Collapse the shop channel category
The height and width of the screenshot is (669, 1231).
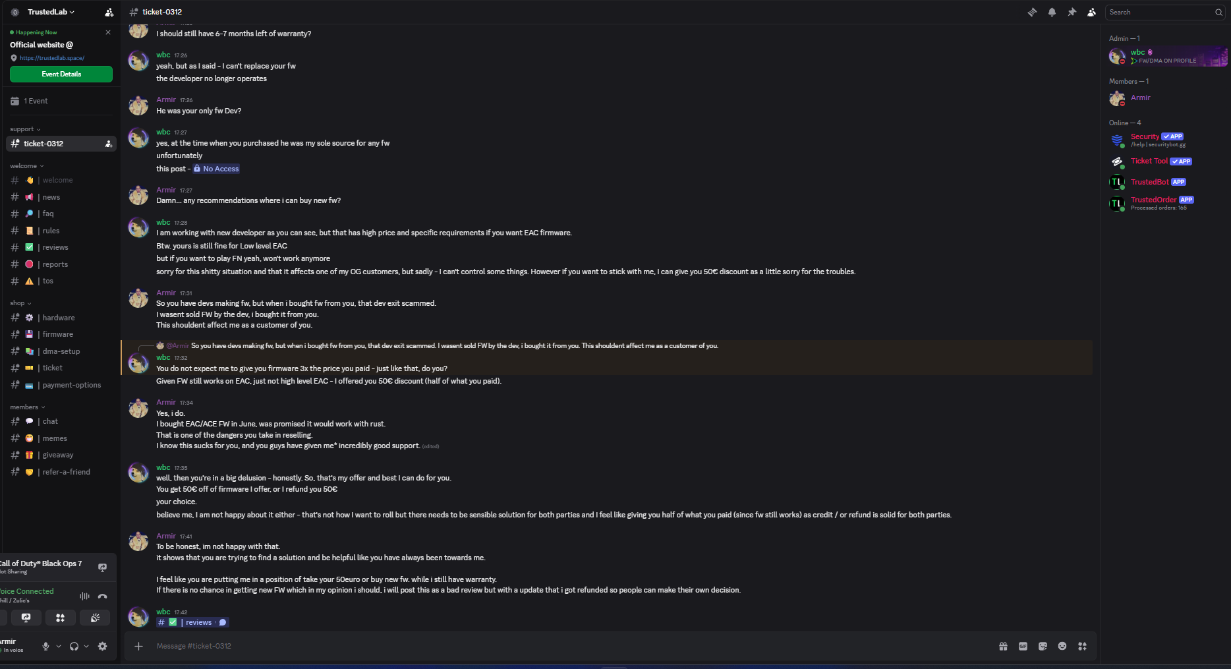pos(20,303)
